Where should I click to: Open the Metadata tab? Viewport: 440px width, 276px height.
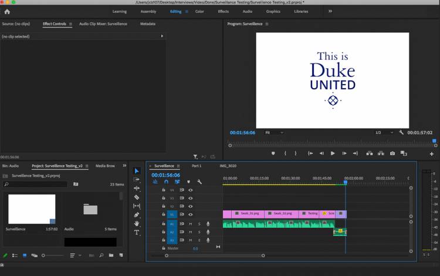pyautogui.click(x=148, y=24)
